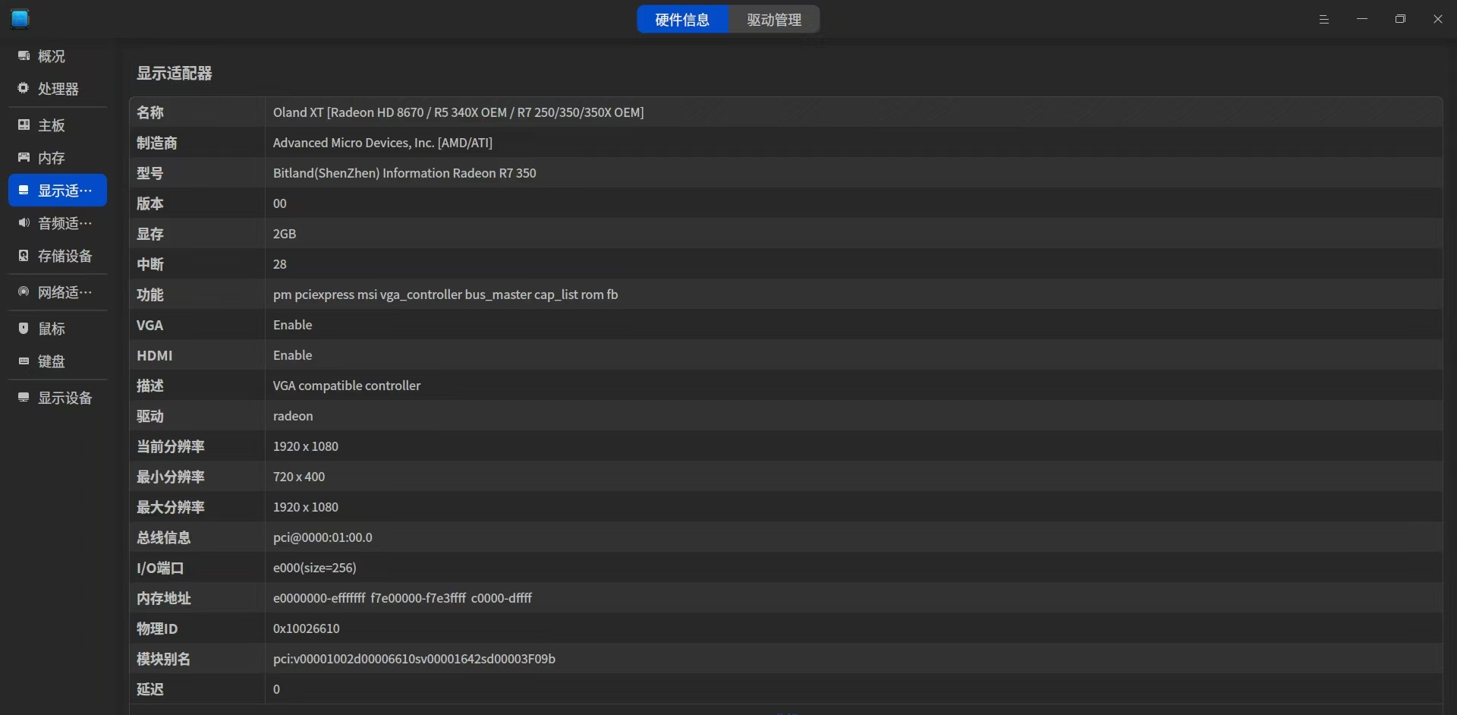
Task: Open the 存储设备 sidebar entry
Action: 58,256
